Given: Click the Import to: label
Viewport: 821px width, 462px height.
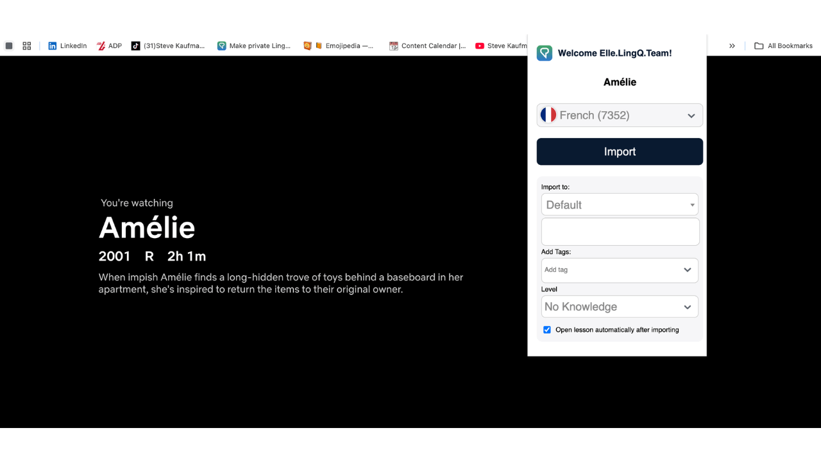Looking at the screenshot, I should pos(555,187).
